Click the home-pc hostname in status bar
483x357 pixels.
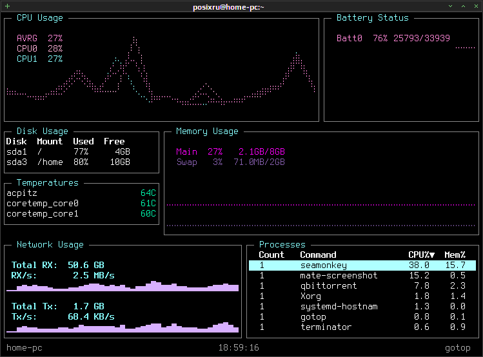25,348
